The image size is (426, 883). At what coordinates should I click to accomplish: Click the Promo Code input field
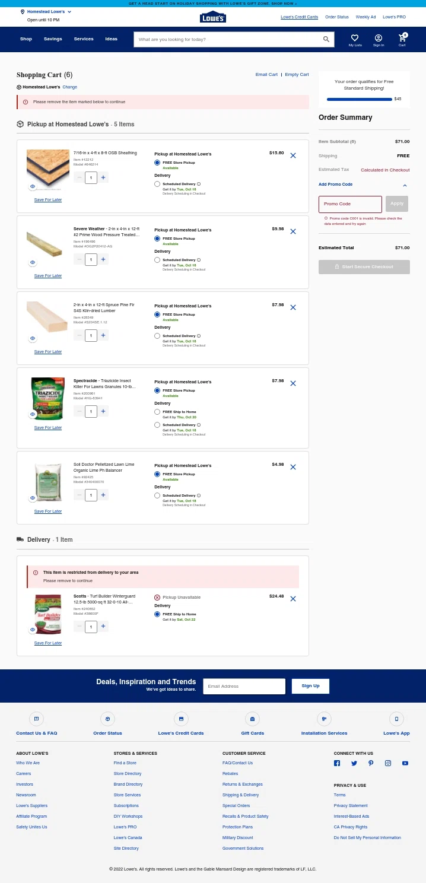point(350,204)
